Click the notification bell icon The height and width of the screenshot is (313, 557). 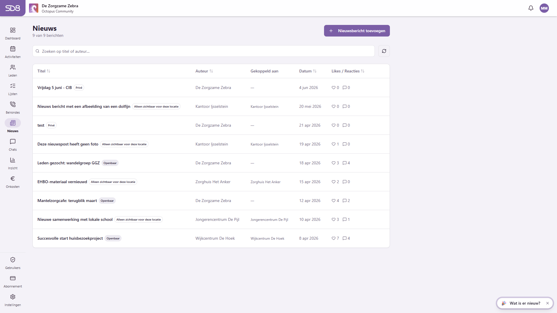pyautogui.click(x=531, y=8)
